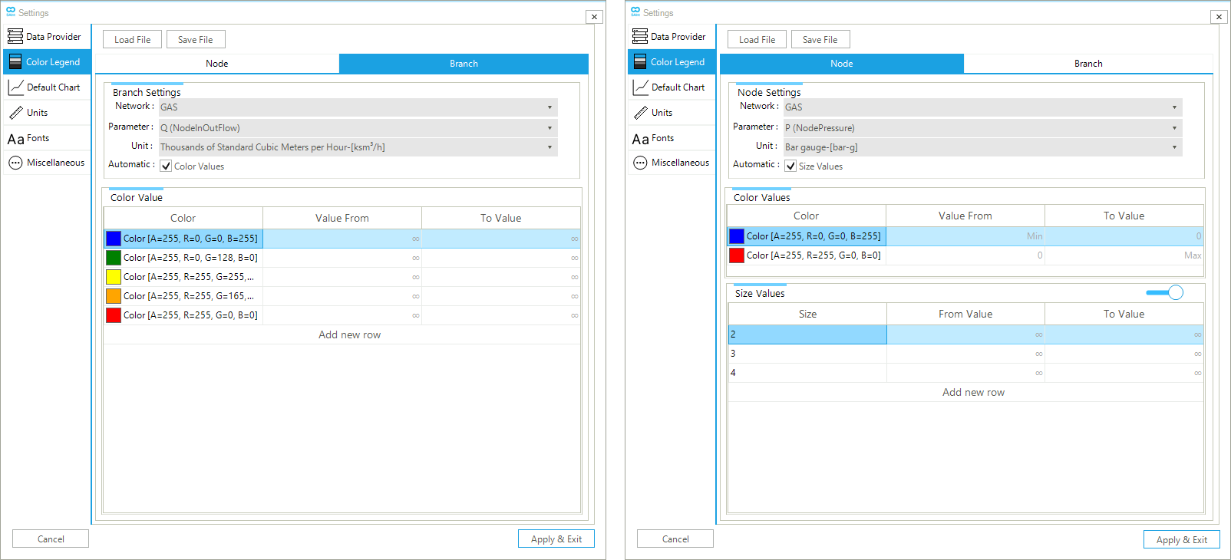Image resolution: width=1231 pixels, height=560 pixels.
Task: Open Units ruler icon in left window
Action: 15,113
